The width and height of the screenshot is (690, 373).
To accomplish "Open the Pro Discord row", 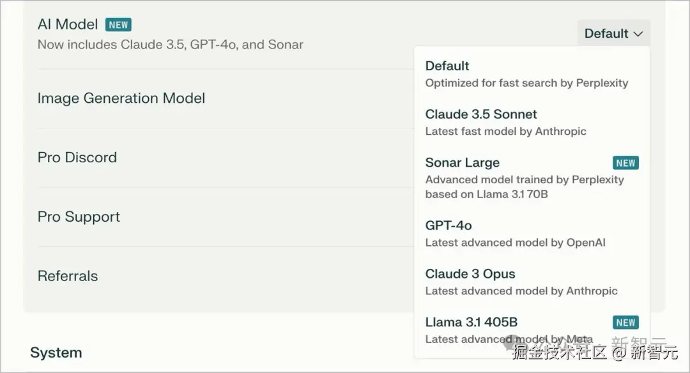I will pyautogui.click(x=77, y=158).
